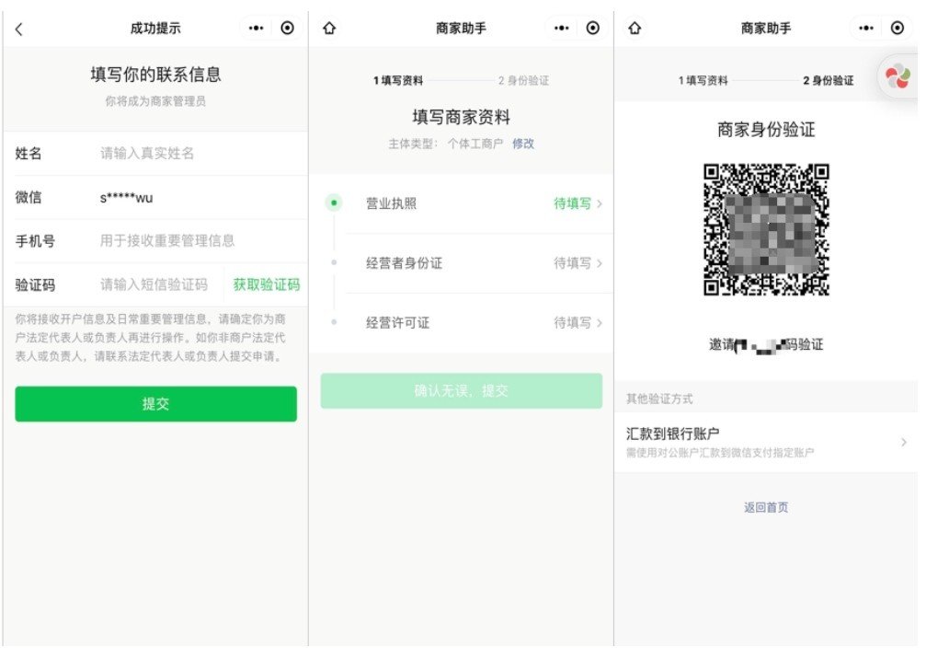Select the step dot next to 经营许可证
Image resolution: width=926 pixels, height=648 pixels.
(334, 323)
